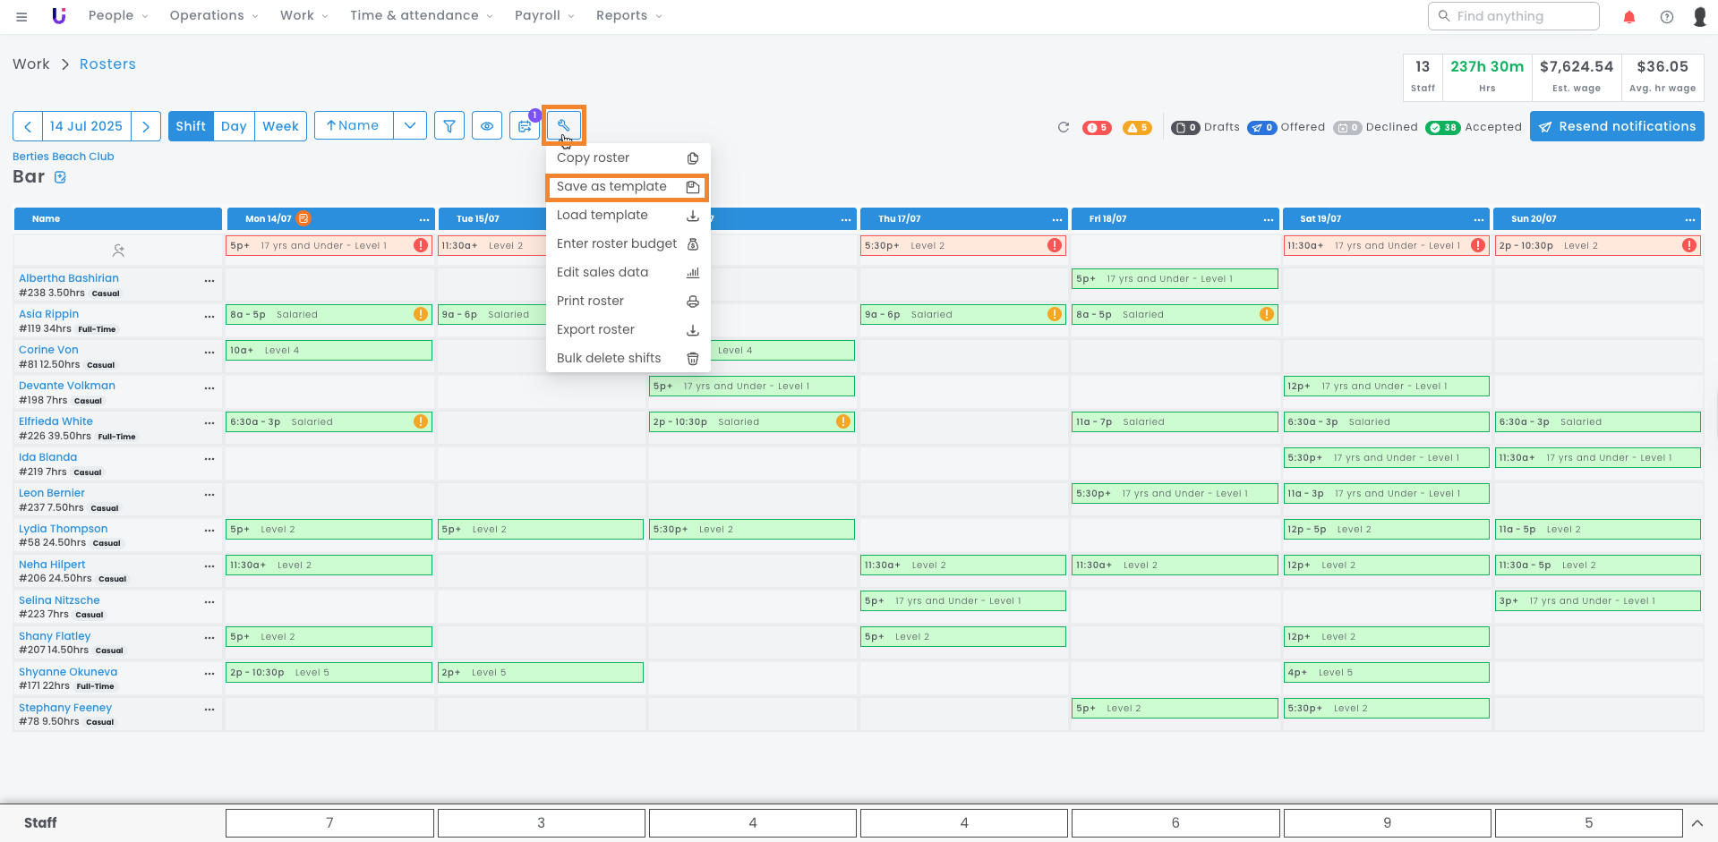Click the Find anything search field
1718x842 pixels.
(x=1513, y=16)
